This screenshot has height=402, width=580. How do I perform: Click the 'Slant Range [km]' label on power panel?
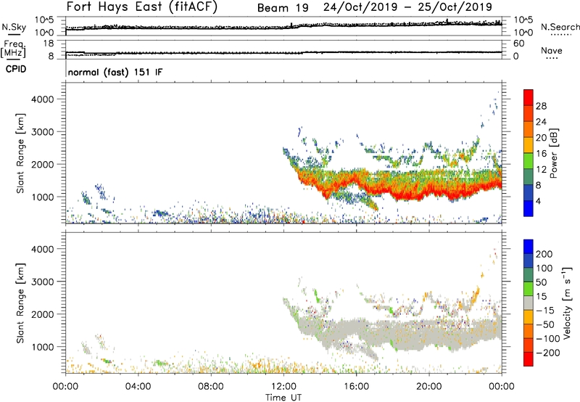20,153
